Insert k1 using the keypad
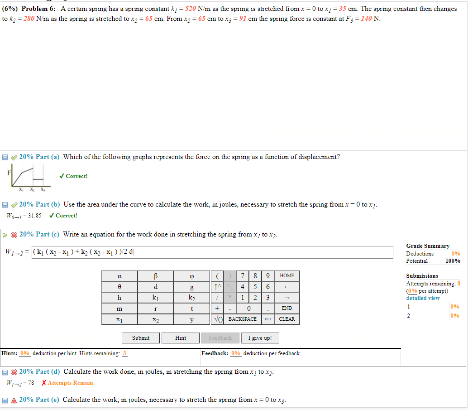The image size is (468, 410). 155,298
